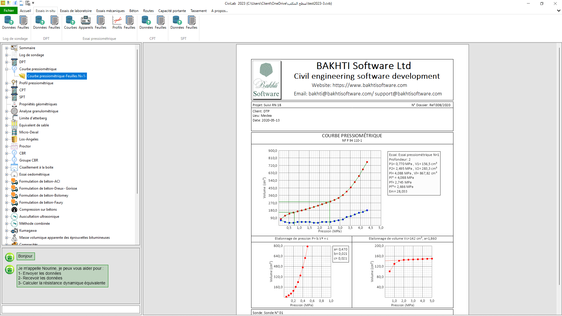Open Données in SPT ribbon group

[177, 23]
